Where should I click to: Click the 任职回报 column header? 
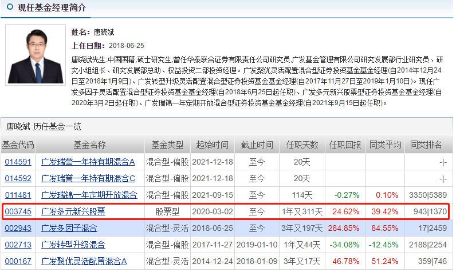[345, 145]
